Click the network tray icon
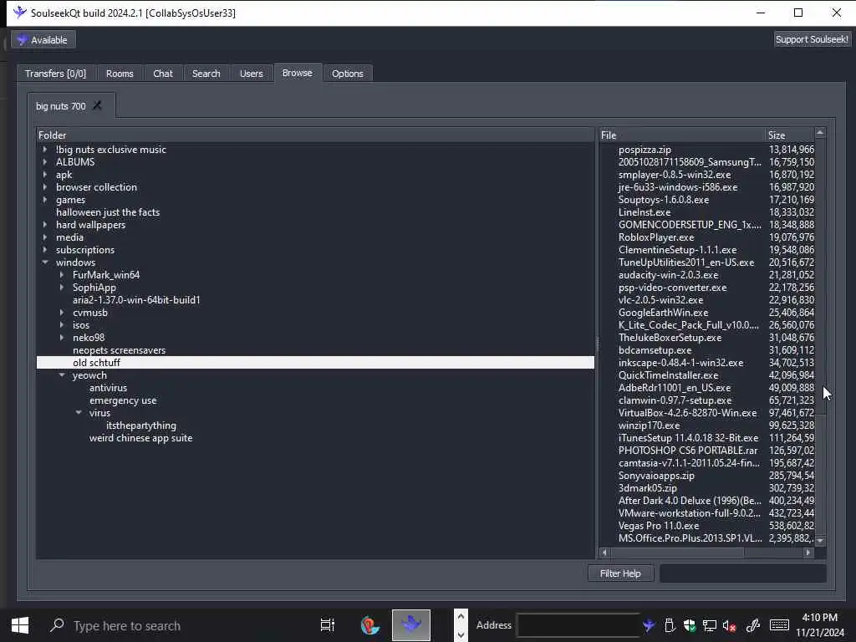 tap(709, 625)
